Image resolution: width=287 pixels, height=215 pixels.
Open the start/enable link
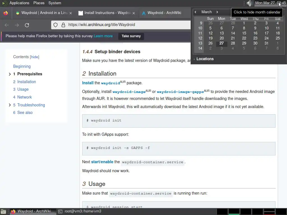pos(102,162)
